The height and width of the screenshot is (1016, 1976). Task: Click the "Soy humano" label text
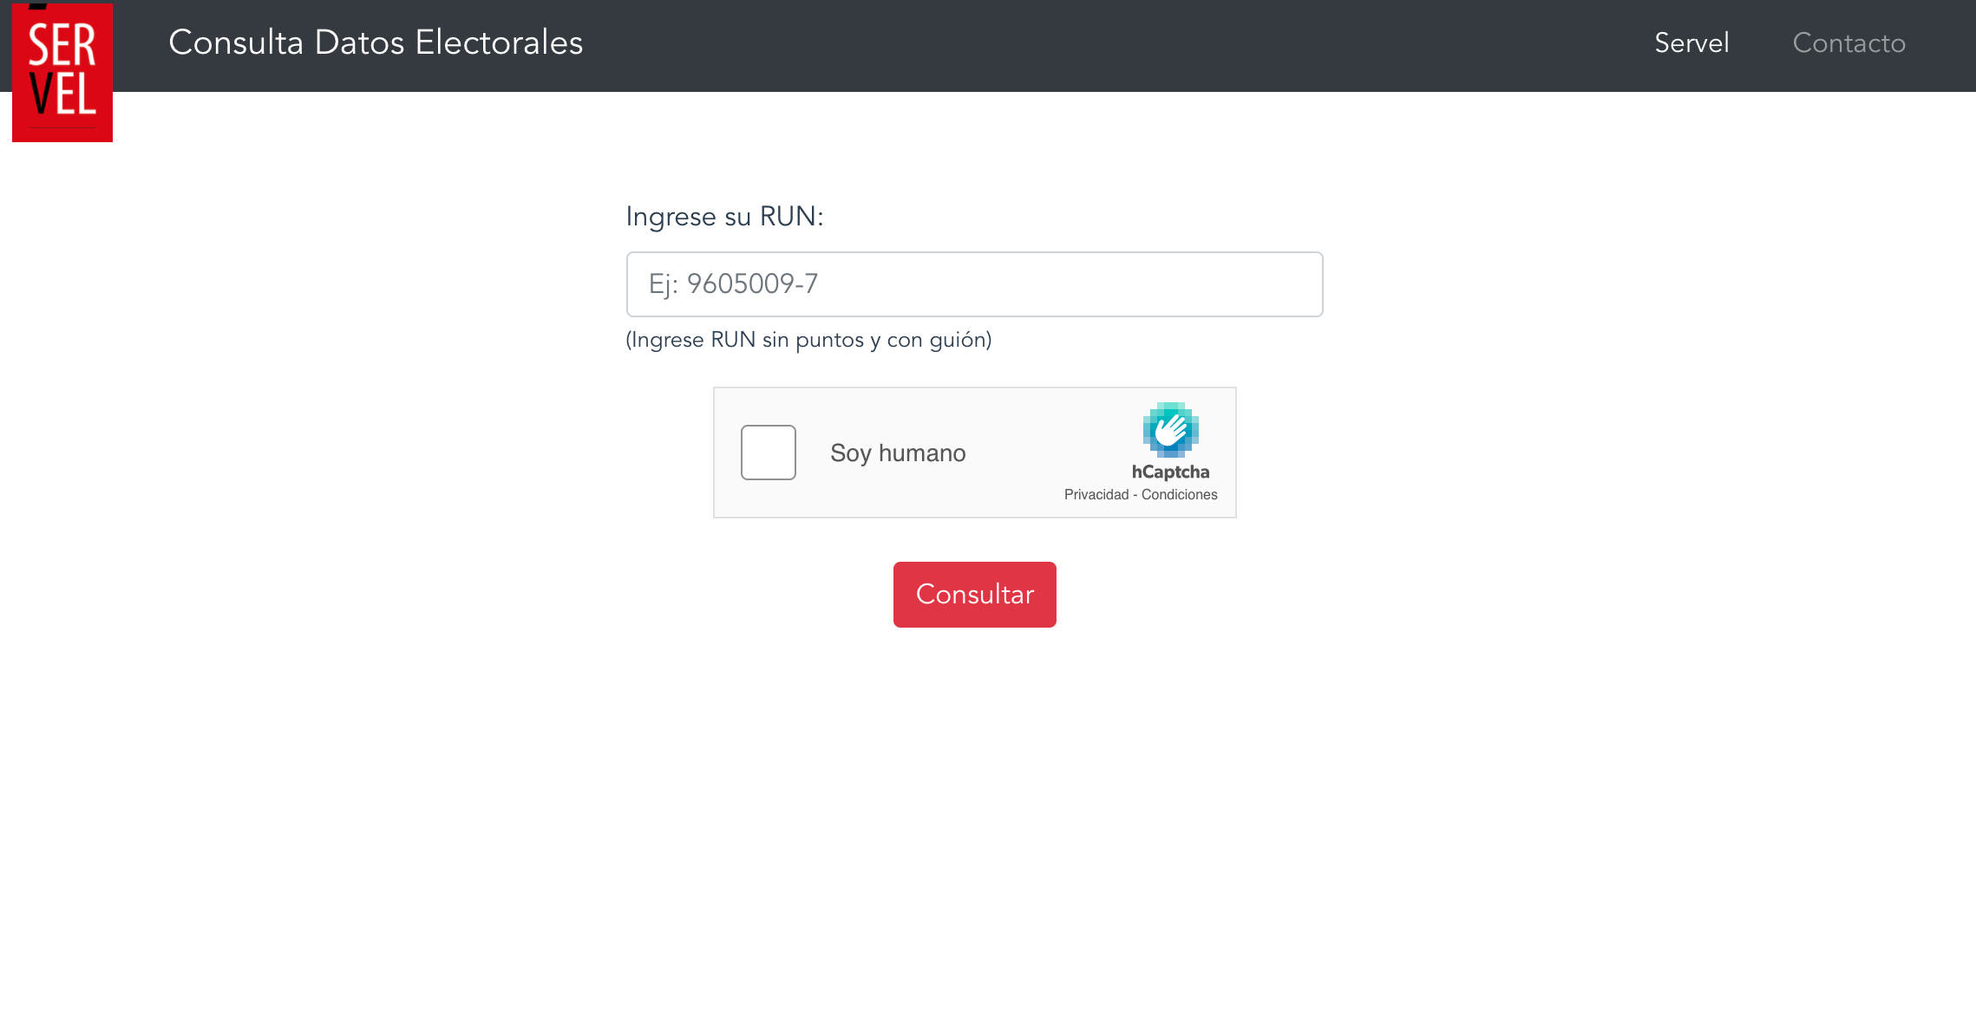pyautogui.click(x=898, y=453)
